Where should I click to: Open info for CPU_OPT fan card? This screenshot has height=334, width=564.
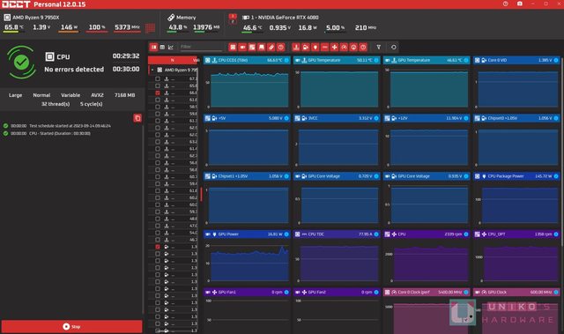click(556, 234)
